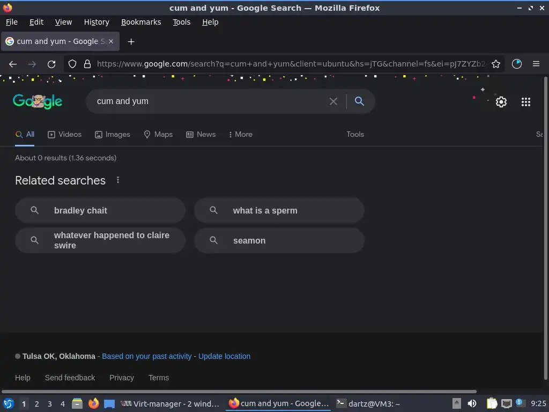Screen dimensions: 549x412
Task: Switch to the dartz@VM3 terminal window
Action: tap(368, 404)
